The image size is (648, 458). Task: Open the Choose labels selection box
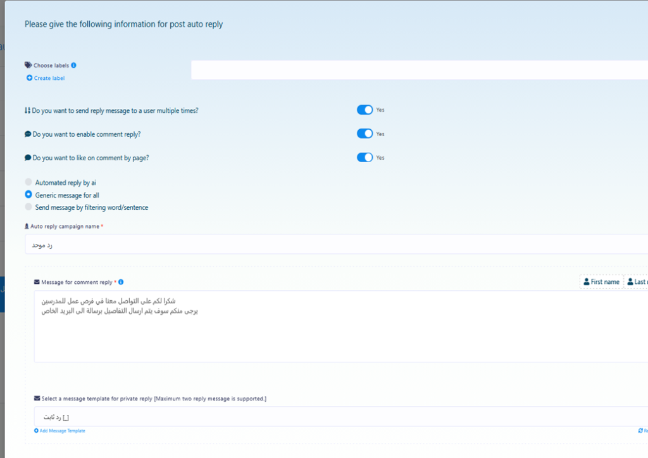pyautogui.click(x=418, y=70)
